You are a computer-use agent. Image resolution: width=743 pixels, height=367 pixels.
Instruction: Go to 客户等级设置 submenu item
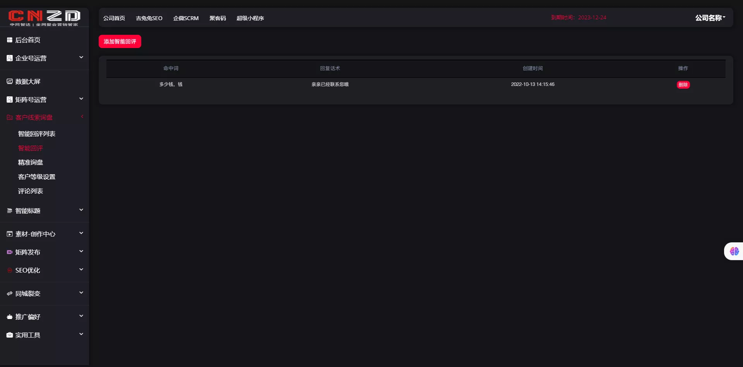tap(37, 177)
